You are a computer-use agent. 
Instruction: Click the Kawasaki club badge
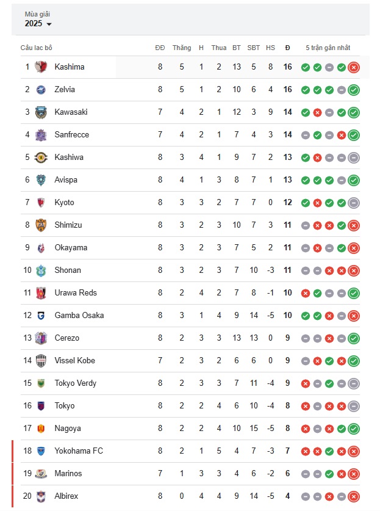tap(41, 112)
